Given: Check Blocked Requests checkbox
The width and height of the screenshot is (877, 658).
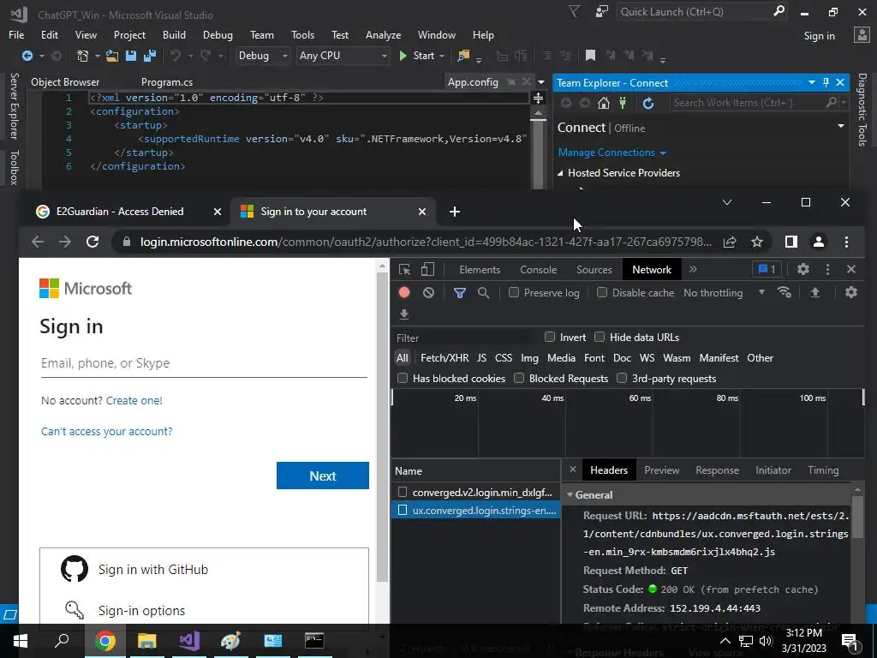Looking at the screenshot, I should click(519, 378).
